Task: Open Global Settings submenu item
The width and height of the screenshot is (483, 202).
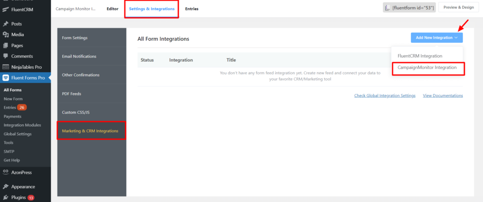Action: pyautogui.click(x=17, y=134)
